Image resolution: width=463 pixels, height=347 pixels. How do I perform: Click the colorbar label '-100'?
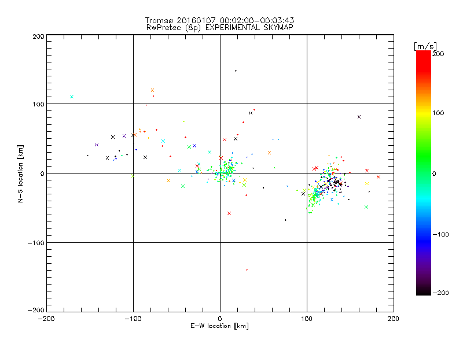click(x=440, y=234)
